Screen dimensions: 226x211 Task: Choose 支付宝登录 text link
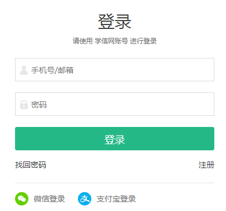coord(116,199)
